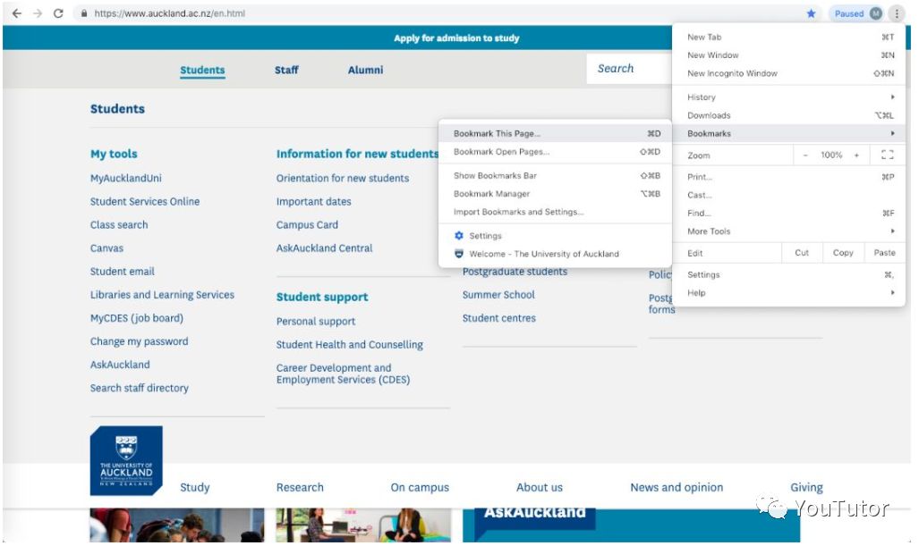Open News and opinion navigation item
919x546 pixels.
coord(676,488)
